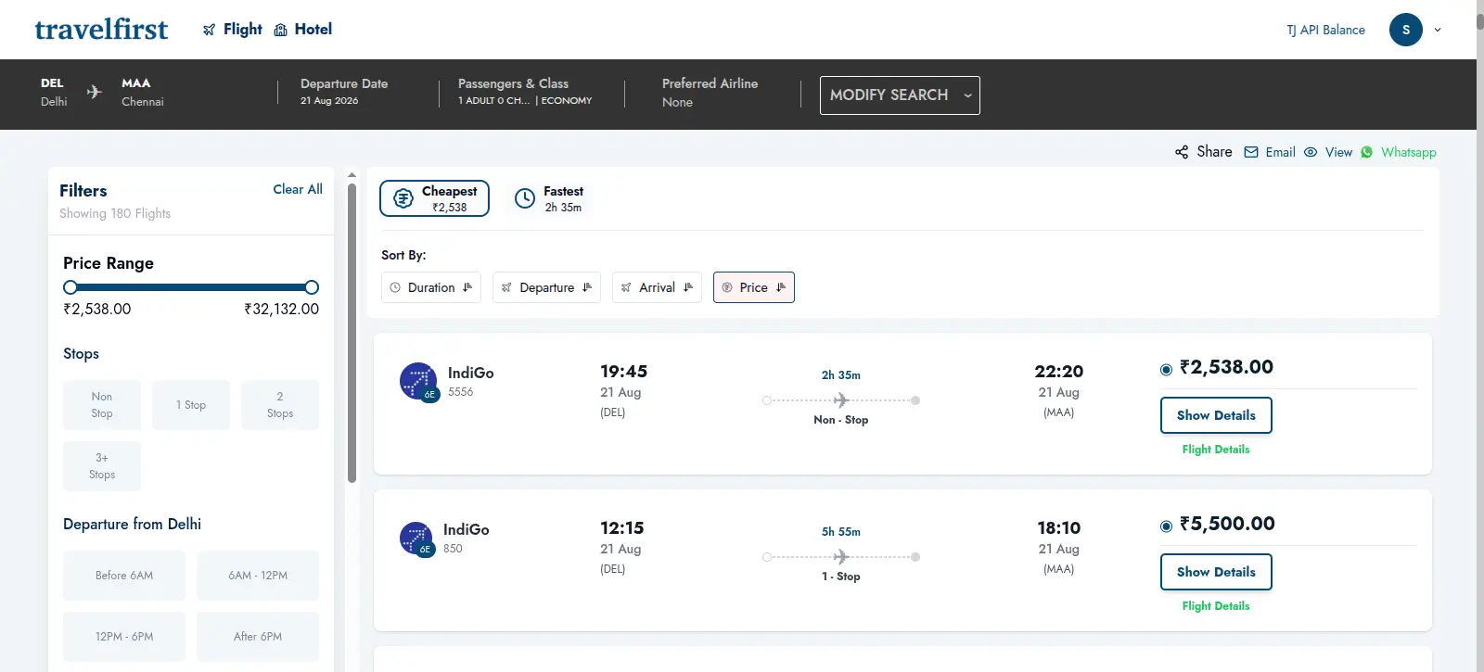This screenshot has height=672, width=1484.
Task: Open the user account dropdown chevron
Action: (1438, 30)
